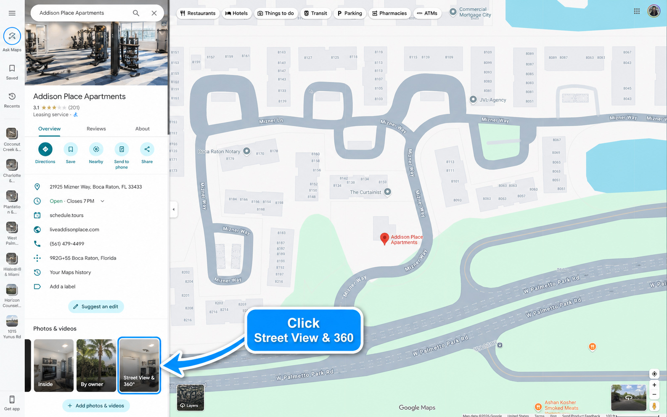
Task: Filter by Parking chip
Action: pos(350,13)
